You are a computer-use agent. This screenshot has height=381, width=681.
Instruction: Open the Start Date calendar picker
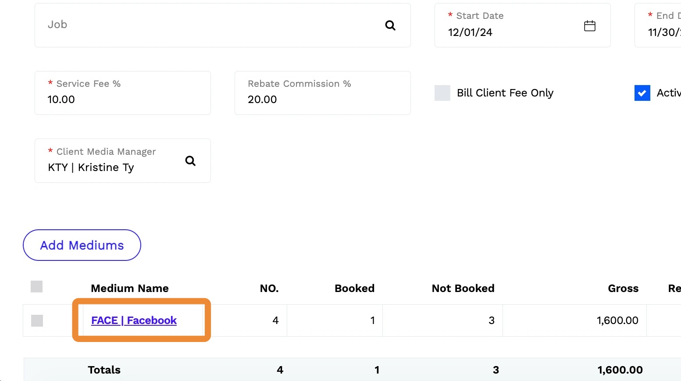click(x=589, y=26)
